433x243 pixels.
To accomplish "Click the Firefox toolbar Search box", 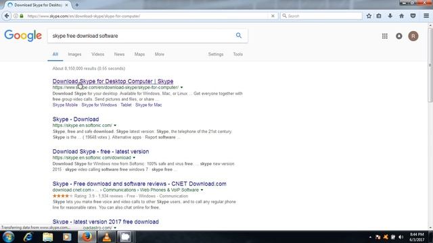I will coord(321,16).
